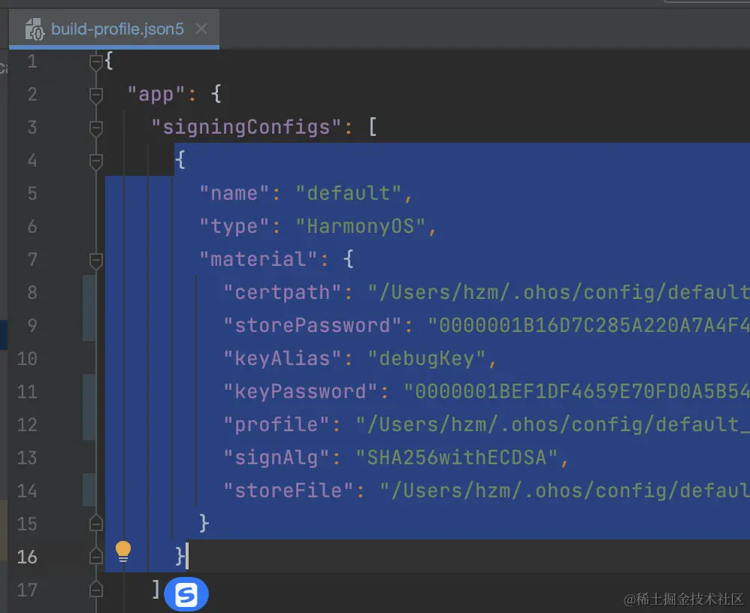The width and height of the screenshot is (750, 613).
Task: Click the "keyPassword" key
Action: [x=301, y=391]
